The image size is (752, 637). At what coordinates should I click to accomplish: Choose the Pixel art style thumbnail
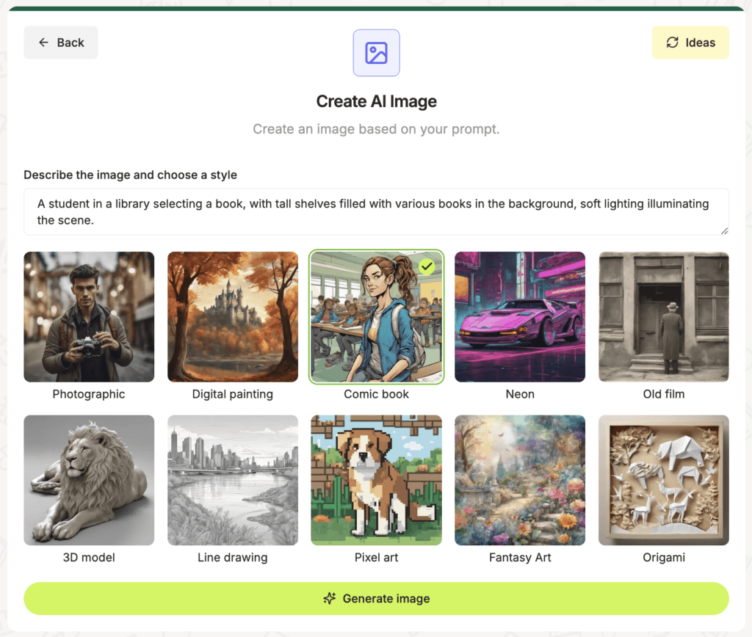(x=377, y=480)
